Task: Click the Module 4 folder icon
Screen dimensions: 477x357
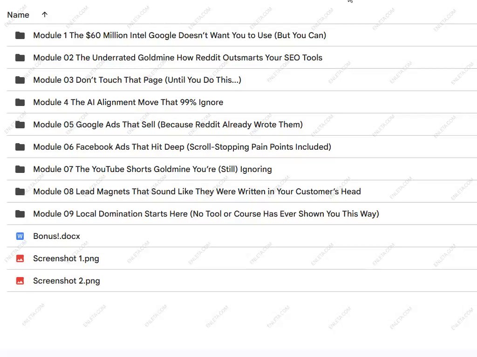Action: click(x=20, y=102)
